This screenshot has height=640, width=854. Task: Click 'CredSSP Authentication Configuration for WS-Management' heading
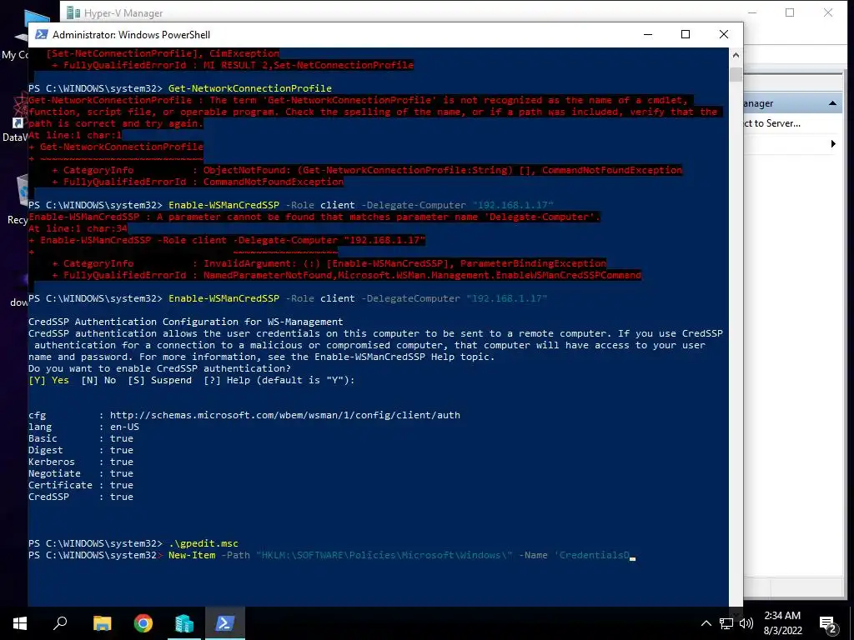(186, 322)
